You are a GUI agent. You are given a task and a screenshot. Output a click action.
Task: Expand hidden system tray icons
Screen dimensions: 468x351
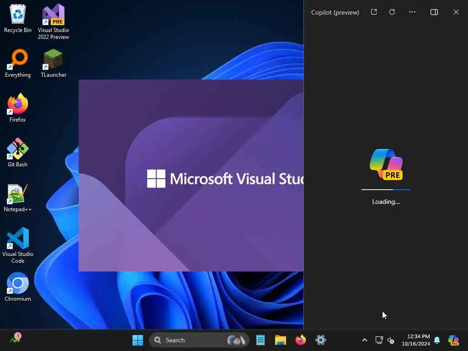(365, 340)
